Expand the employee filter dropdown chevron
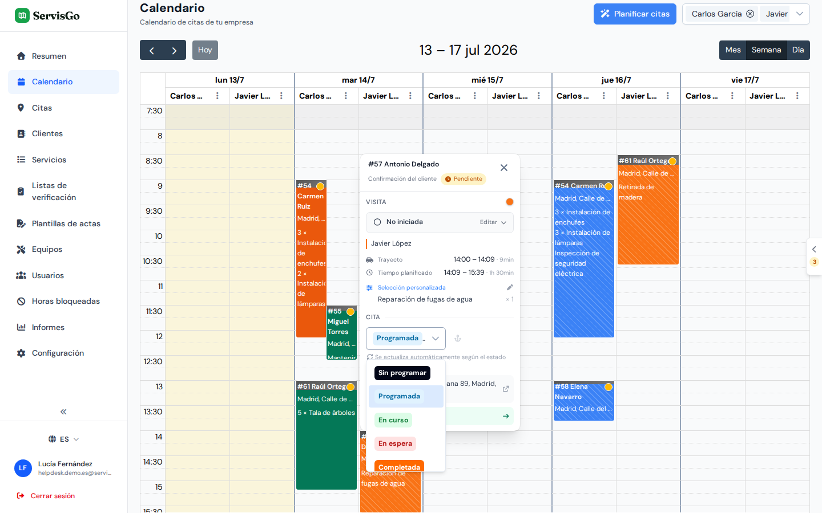This screenshot has height=513, width=822. (800, 14)
